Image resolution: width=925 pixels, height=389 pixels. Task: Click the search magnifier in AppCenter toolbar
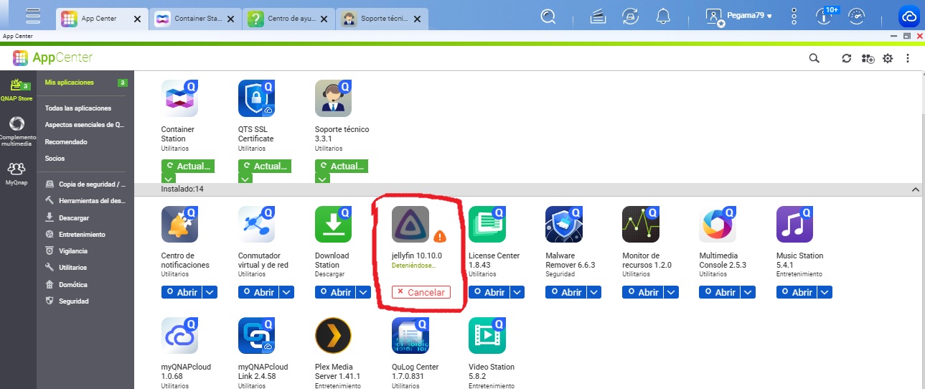click(x=814, y=59)
